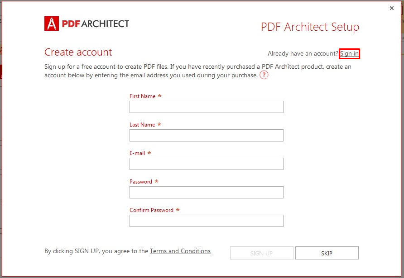Viewport: 404px width, 278px height.
Task: Close the setup dialog with the X
Action: tap(392, 8)
